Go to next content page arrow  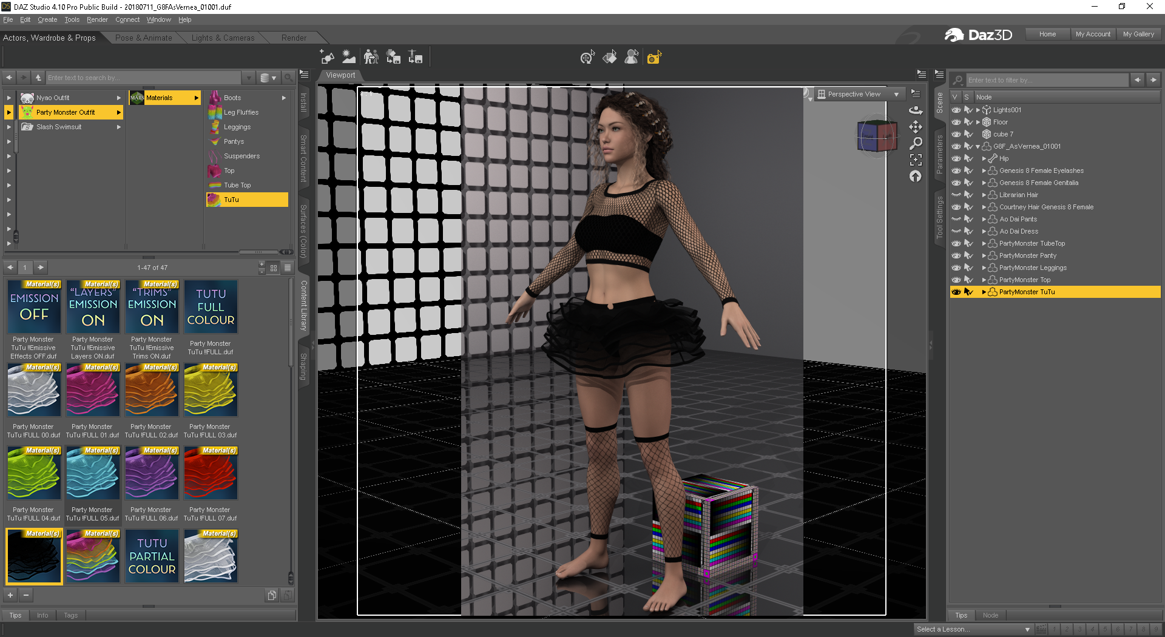coord(40,268)
